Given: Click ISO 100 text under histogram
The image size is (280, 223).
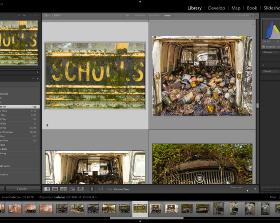Looking at the screenshot, I should coord(266,41).
